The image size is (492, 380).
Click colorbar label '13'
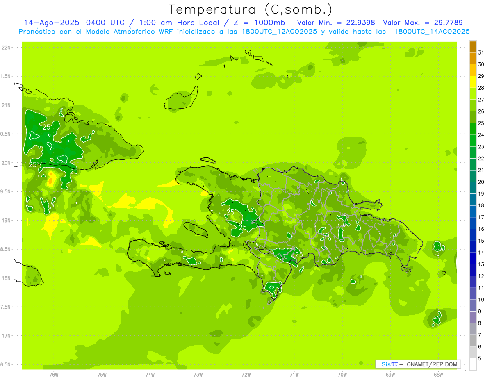point(481,264)
